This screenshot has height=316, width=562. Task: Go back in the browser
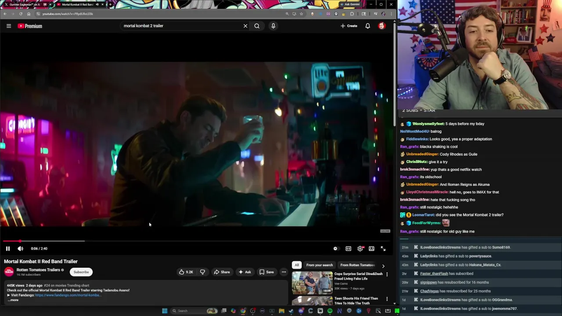coord(5,14)
